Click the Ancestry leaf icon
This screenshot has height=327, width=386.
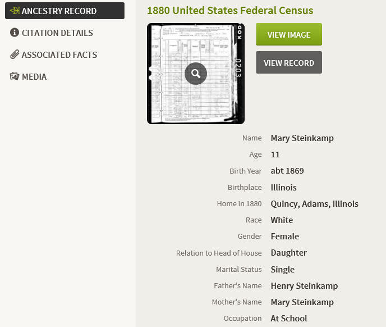tap(15, 11)
